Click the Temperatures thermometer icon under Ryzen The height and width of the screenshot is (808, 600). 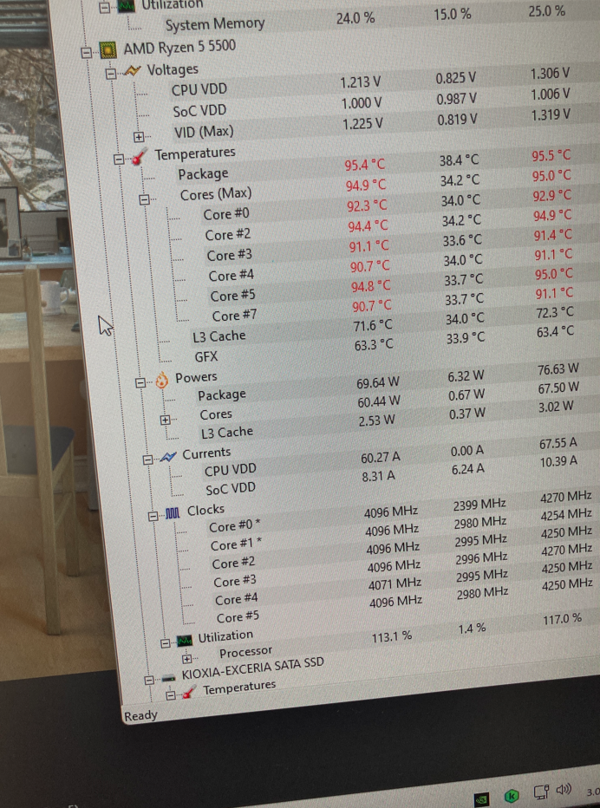[x=140, y=157]
